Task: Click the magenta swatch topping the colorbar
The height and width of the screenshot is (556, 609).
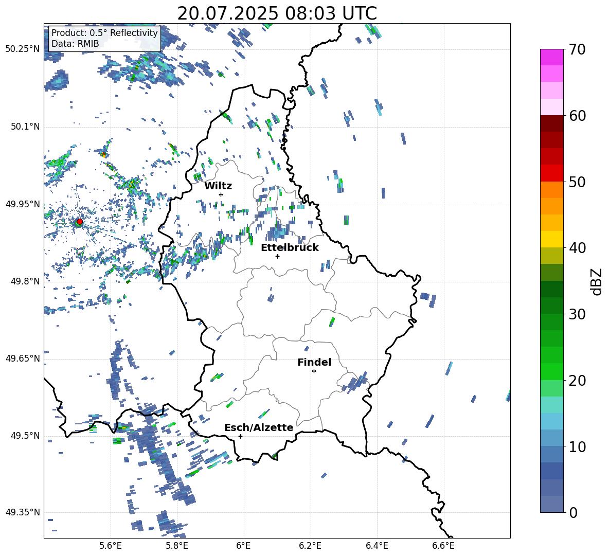Action: tap(551, 57)
